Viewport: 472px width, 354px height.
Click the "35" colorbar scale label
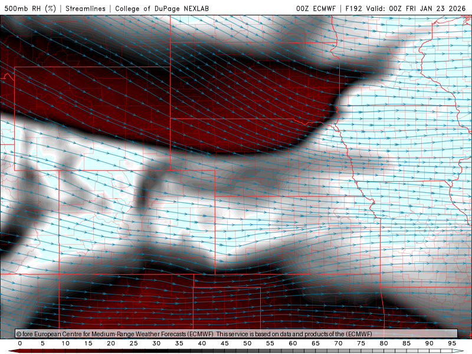[x=179, y=343]
